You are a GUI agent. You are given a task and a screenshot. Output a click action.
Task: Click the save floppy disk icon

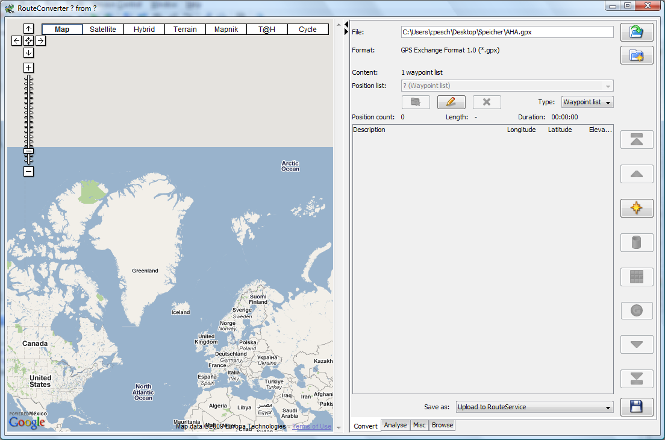[x=637, y=407]
